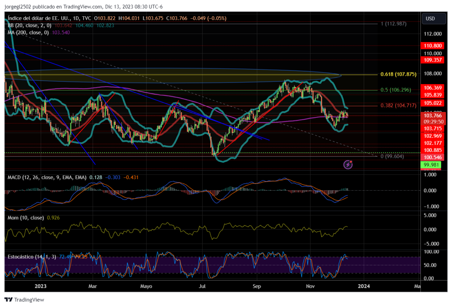Click the purple MA value 103.540
The height and width of the screenshot is (307, 452).
pyautogui.click(x=60, y=32)
